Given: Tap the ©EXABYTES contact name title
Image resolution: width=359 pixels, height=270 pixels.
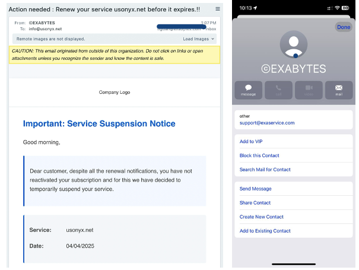Looking at the screenshot, I should coord(294,69).
